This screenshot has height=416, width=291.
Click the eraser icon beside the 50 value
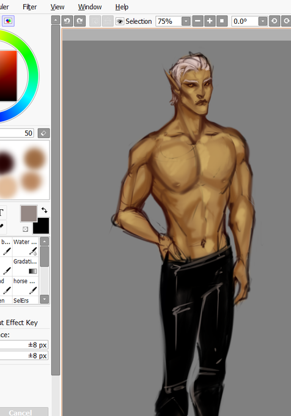coord(44,133)
